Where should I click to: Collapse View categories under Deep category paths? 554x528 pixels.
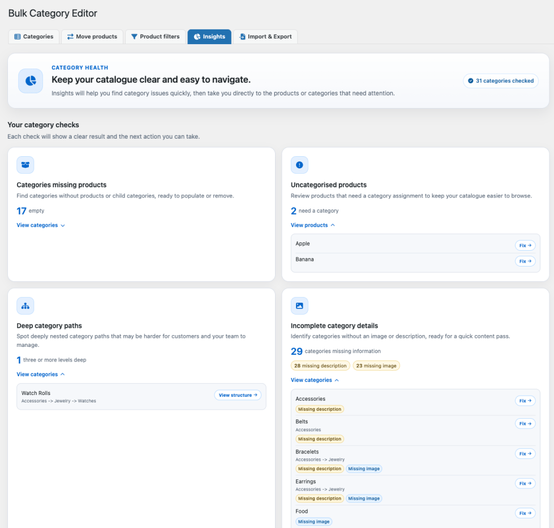(x=41, y=374)
